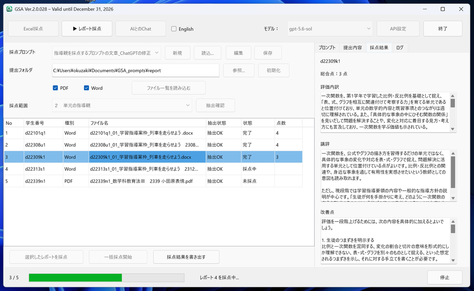Open the AIとのChat view
The height and width of the screenshot is (291, 474).
click(141, 29)
